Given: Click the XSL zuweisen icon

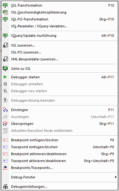Looking at the screenshot, I should point(5,45).
